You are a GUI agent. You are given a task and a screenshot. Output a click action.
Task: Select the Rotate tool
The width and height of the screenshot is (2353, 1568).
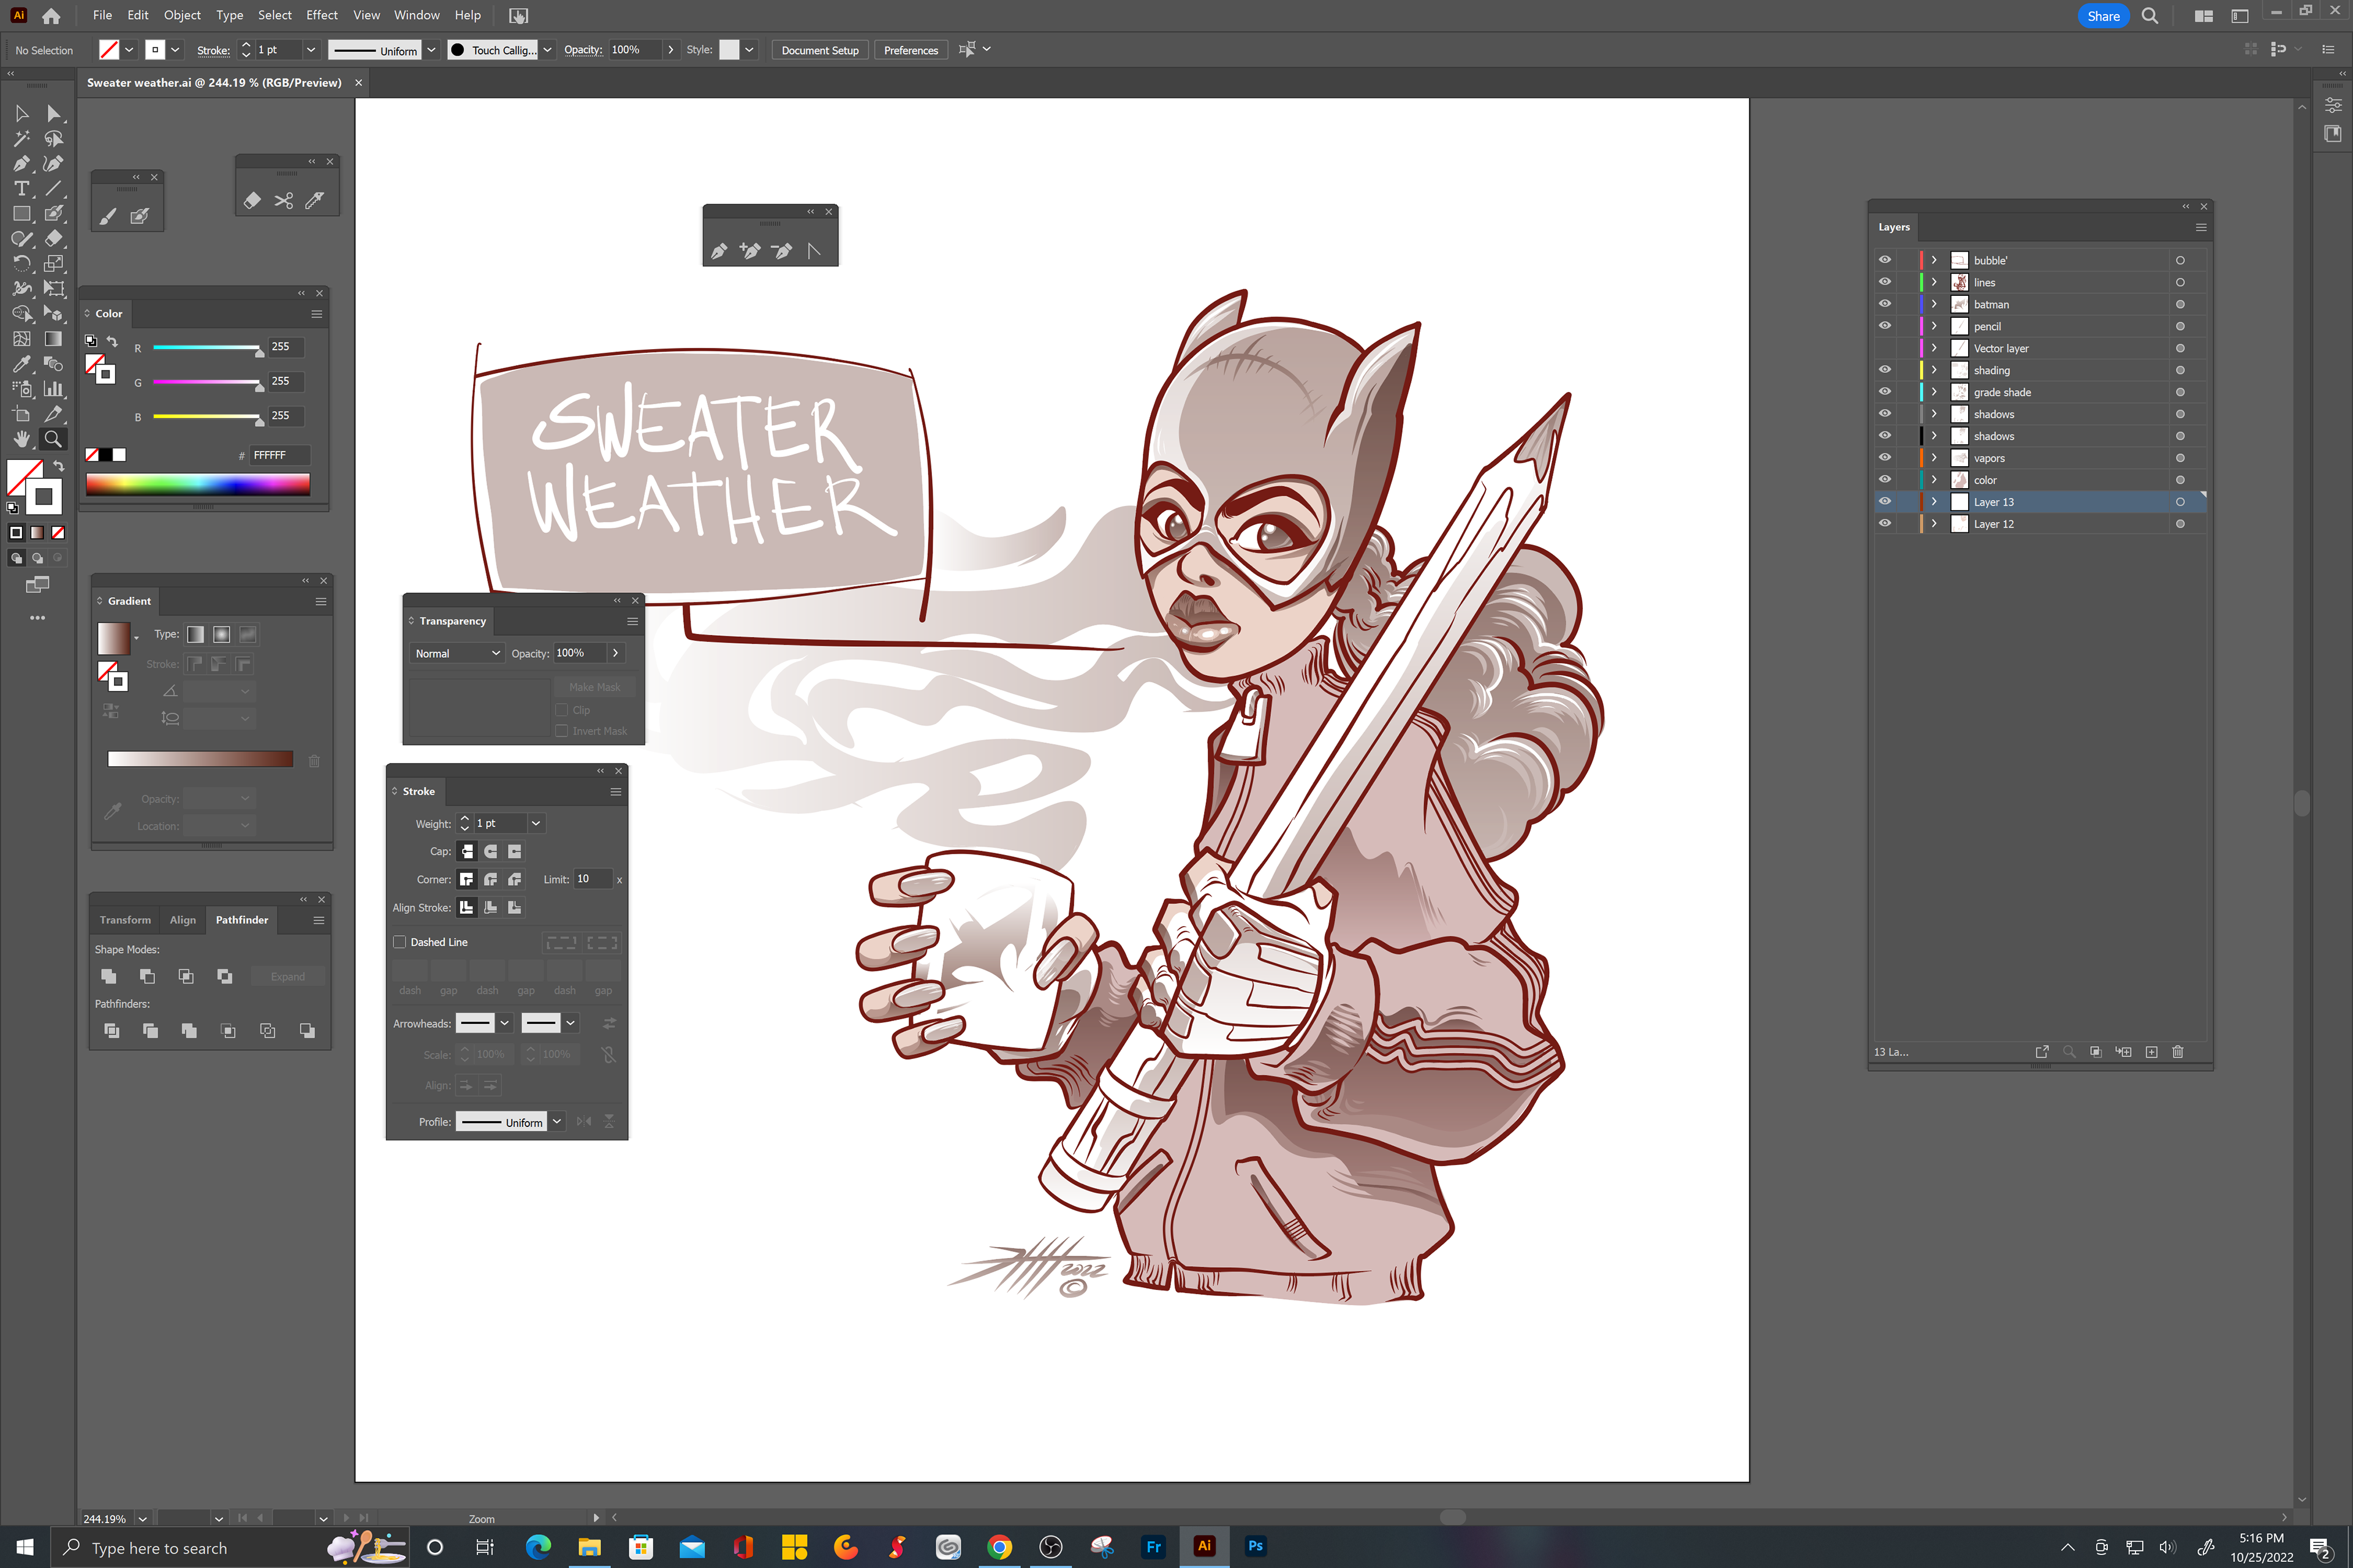pos(21,264)
